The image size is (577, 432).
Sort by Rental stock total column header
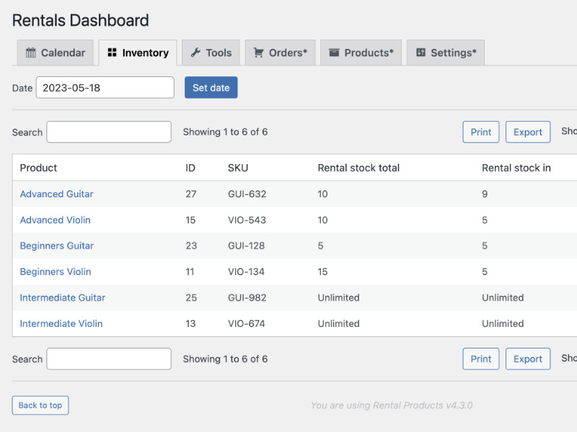[358, 168]
